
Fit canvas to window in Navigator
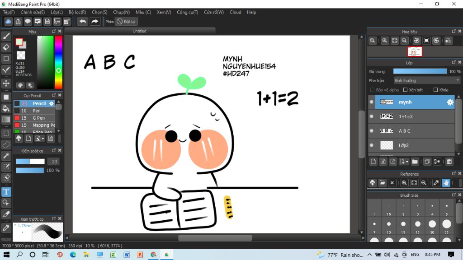(394, 41)
